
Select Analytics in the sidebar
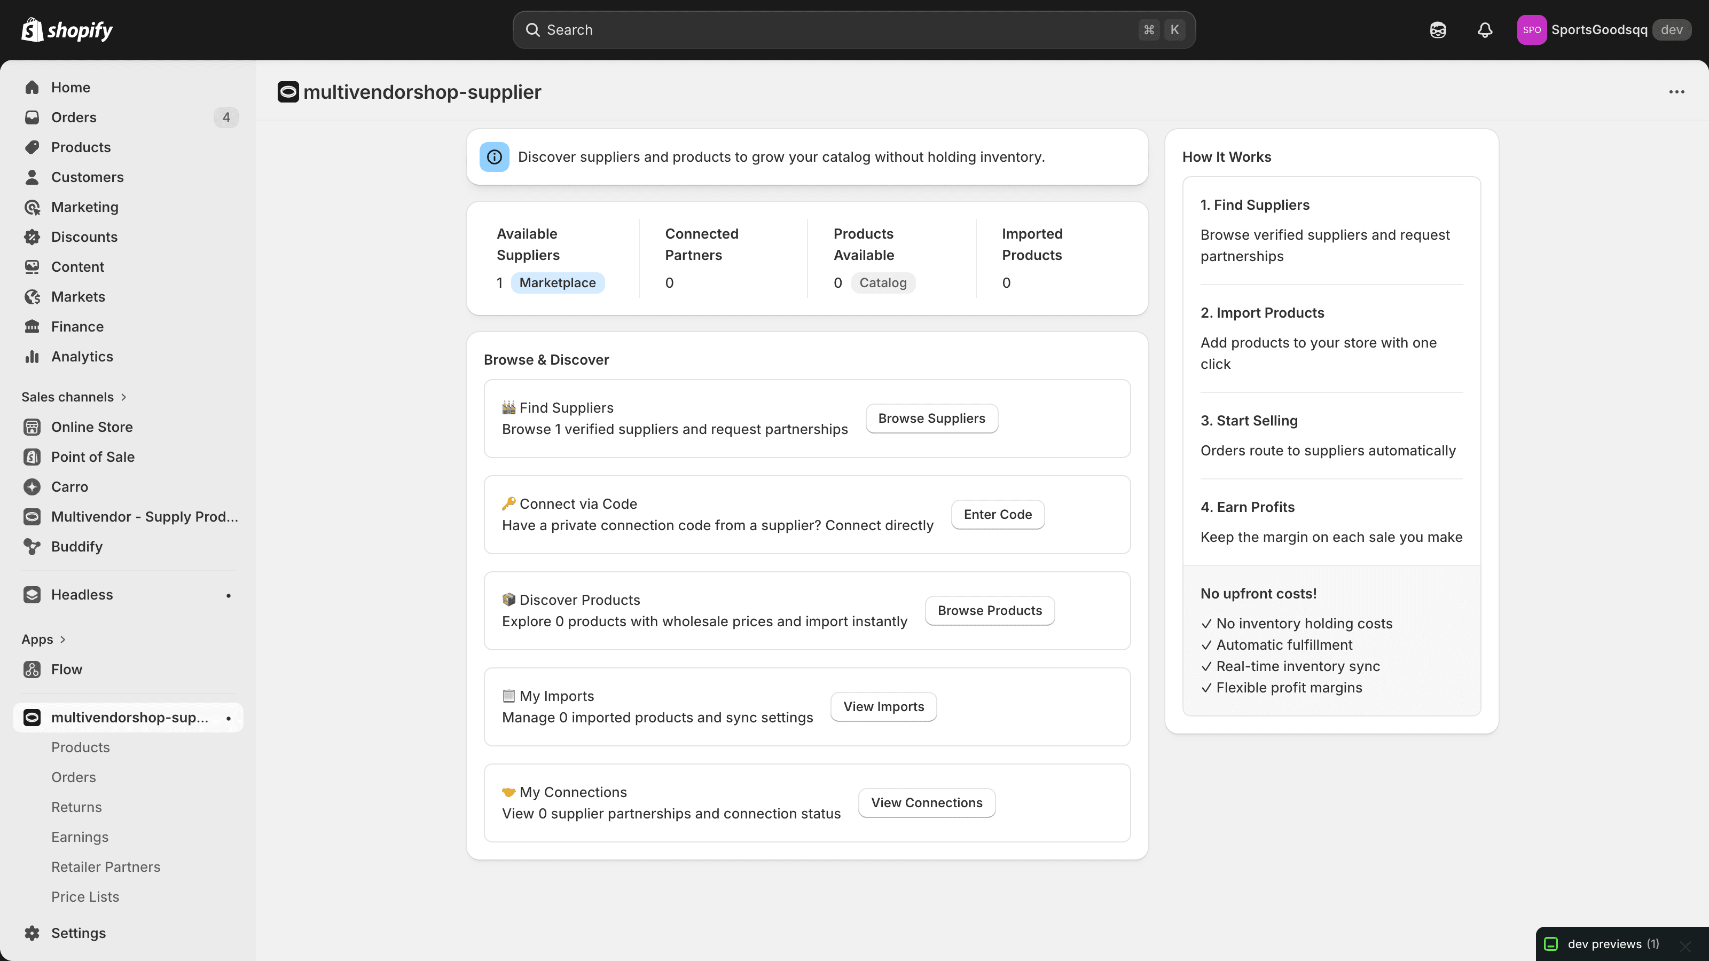[82, 357]
